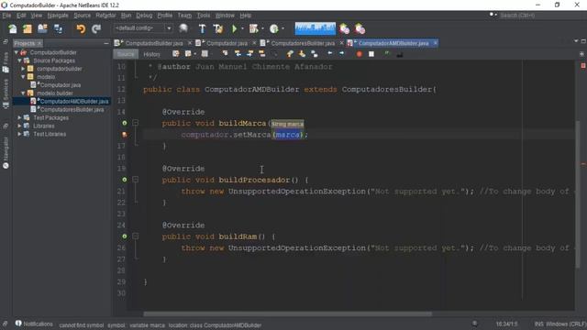This screenshot has width=587, height=330.
Task: Click the Save All toolbar icon
Action: tap(59, 28)
